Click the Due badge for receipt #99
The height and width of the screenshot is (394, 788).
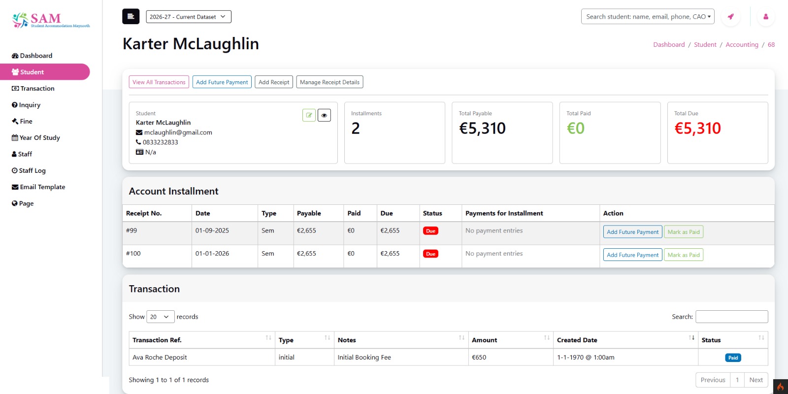(x=430, y=231)
